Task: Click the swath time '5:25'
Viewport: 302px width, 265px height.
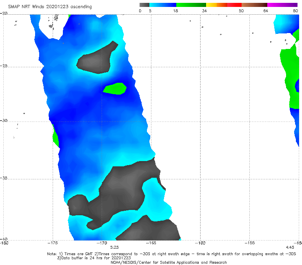Action: (x=114, y=247)
